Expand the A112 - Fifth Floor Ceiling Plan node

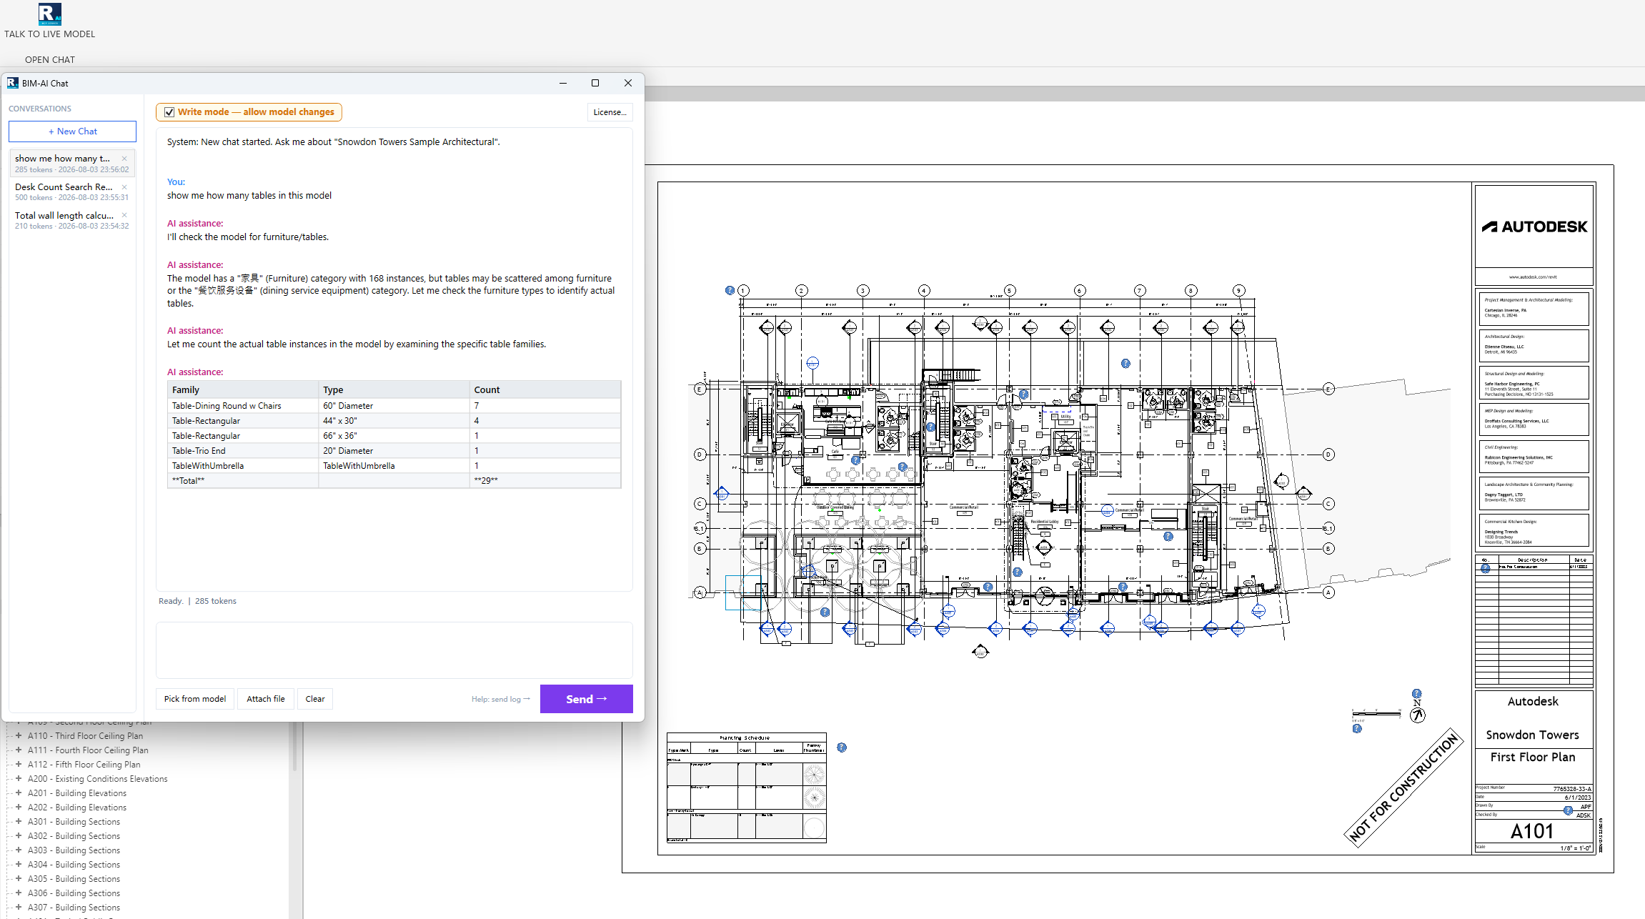point(19,764)
